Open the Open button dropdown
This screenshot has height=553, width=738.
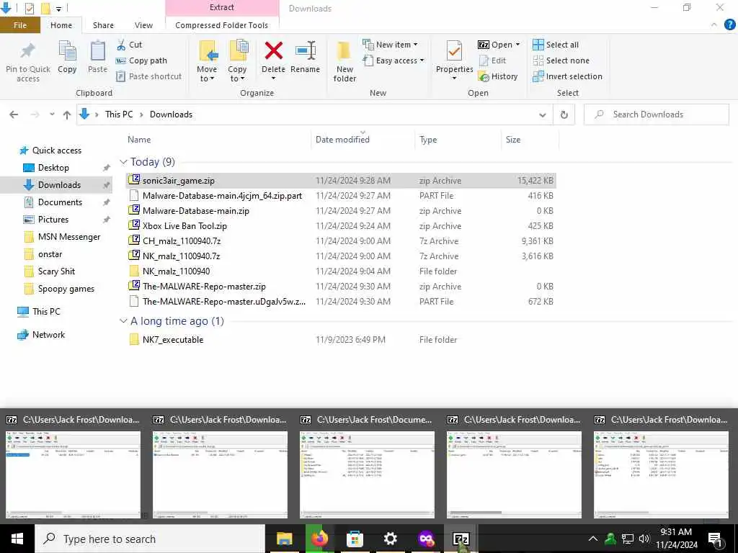click(x=517, y=45)
